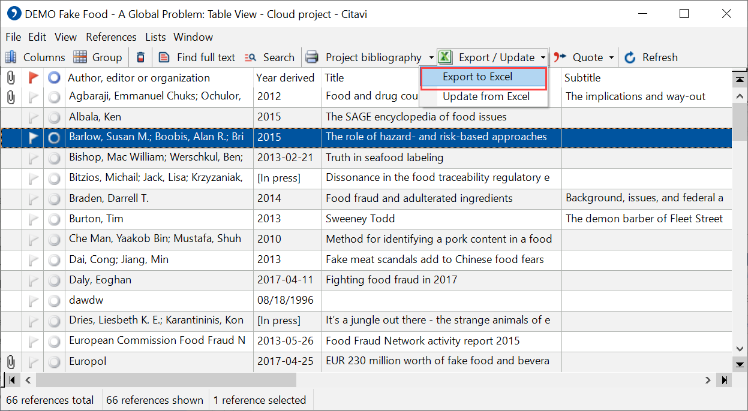Toggle read circle for Bishop, Mac William row
This screenshot has height=411, width=748.
click(x=55, y=158)
